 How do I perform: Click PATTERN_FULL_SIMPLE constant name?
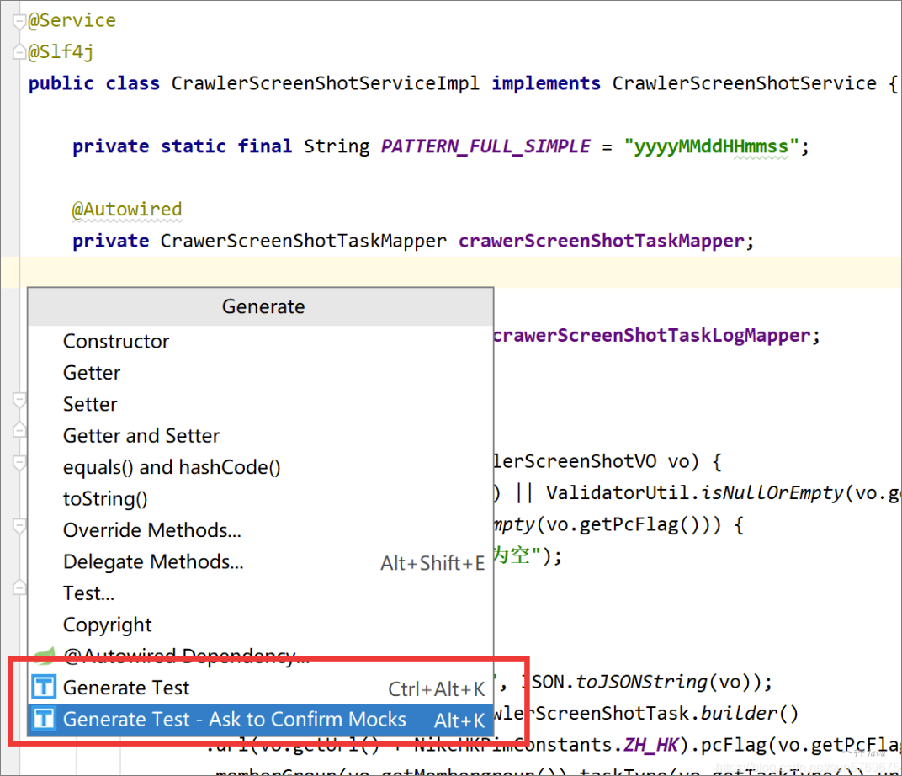click(485, 146)
